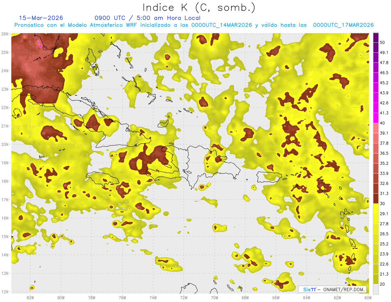
Task: Click the colorbar value '37.8'
Action: [x=384, y=143]
